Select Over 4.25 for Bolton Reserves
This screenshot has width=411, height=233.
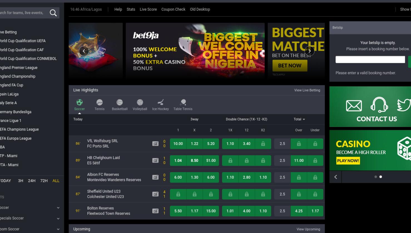pyautogui.click(x=299, y=211)
